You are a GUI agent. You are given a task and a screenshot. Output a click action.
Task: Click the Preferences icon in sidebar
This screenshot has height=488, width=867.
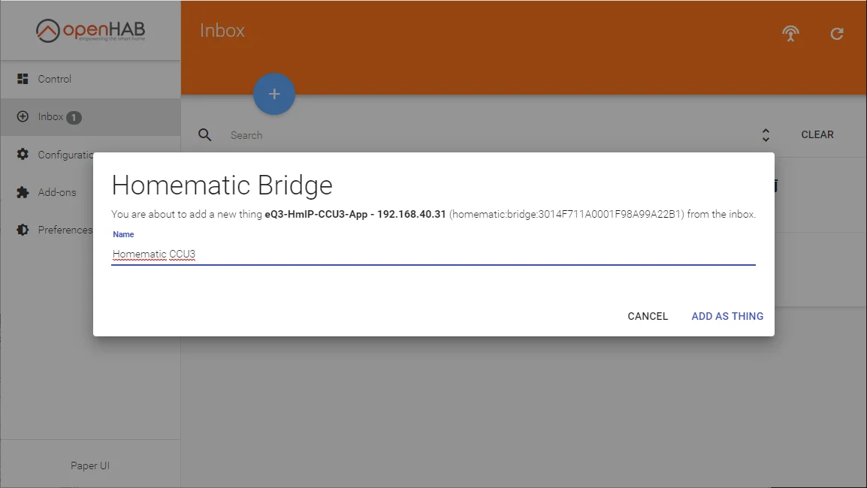(x=23, y=230)
